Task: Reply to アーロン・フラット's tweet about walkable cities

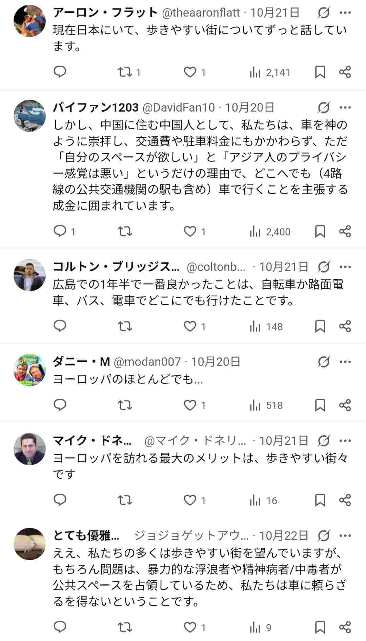Action: point(60,72)
